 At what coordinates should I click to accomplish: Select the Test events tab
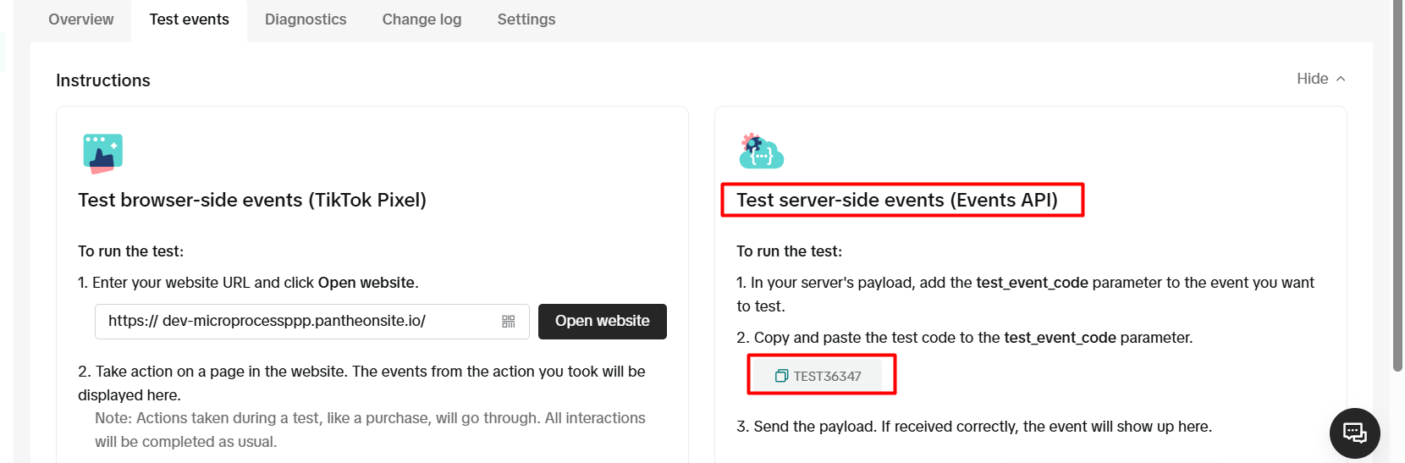189,19
